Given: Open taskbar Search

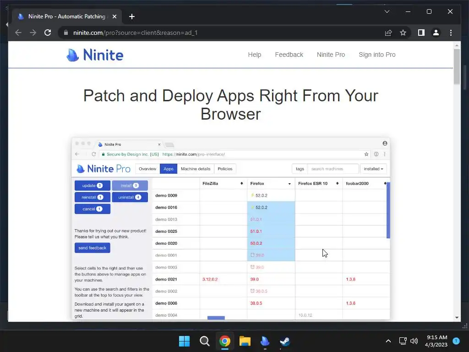Looking at the screenshot, I should click(x=205, y=341).
